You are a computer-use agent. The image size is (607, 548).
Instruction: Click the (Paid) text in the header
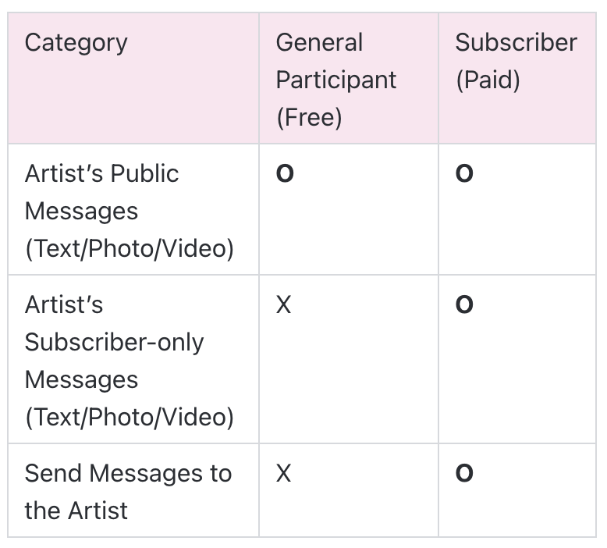pos(488,80)
